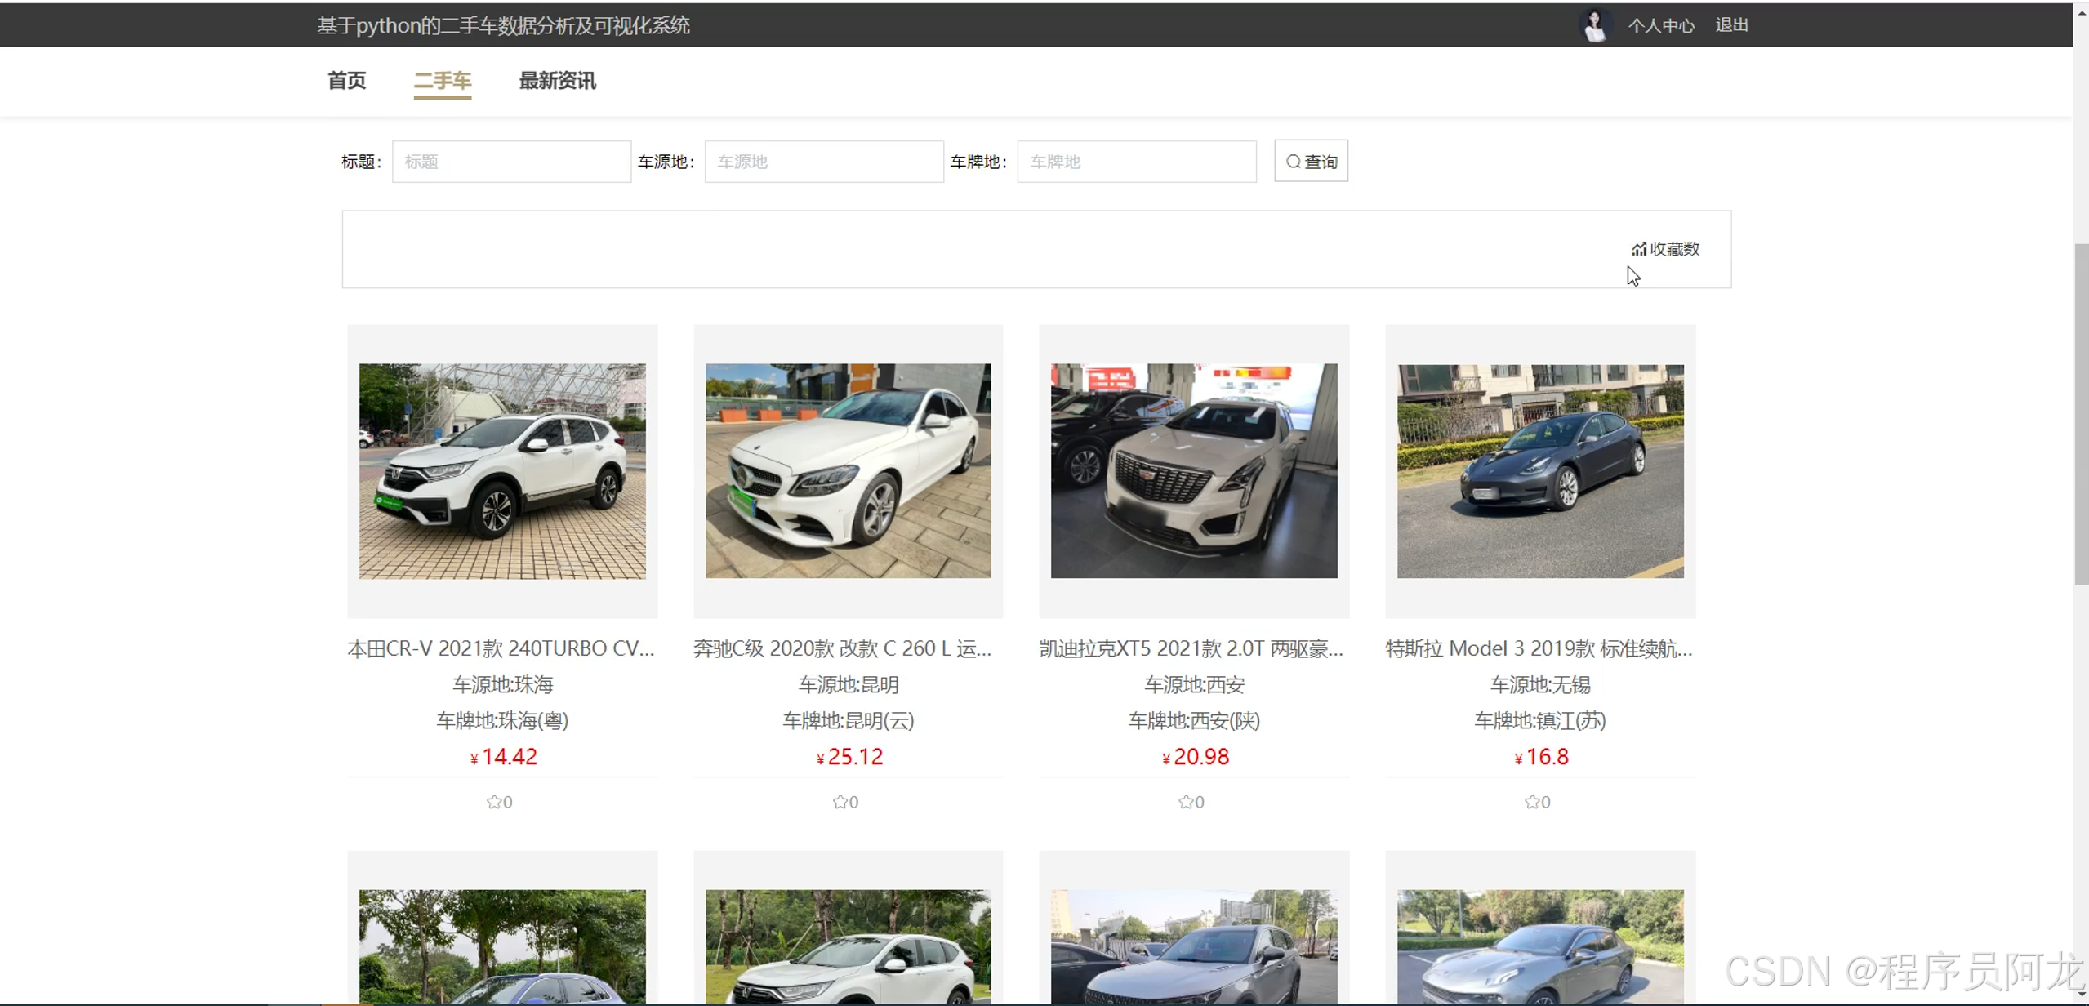The width and height of the screenshot is (2089, 1006).
Task: Click the star favorite icon under Tesla Model 3
Action: [x=1532, y=802]
